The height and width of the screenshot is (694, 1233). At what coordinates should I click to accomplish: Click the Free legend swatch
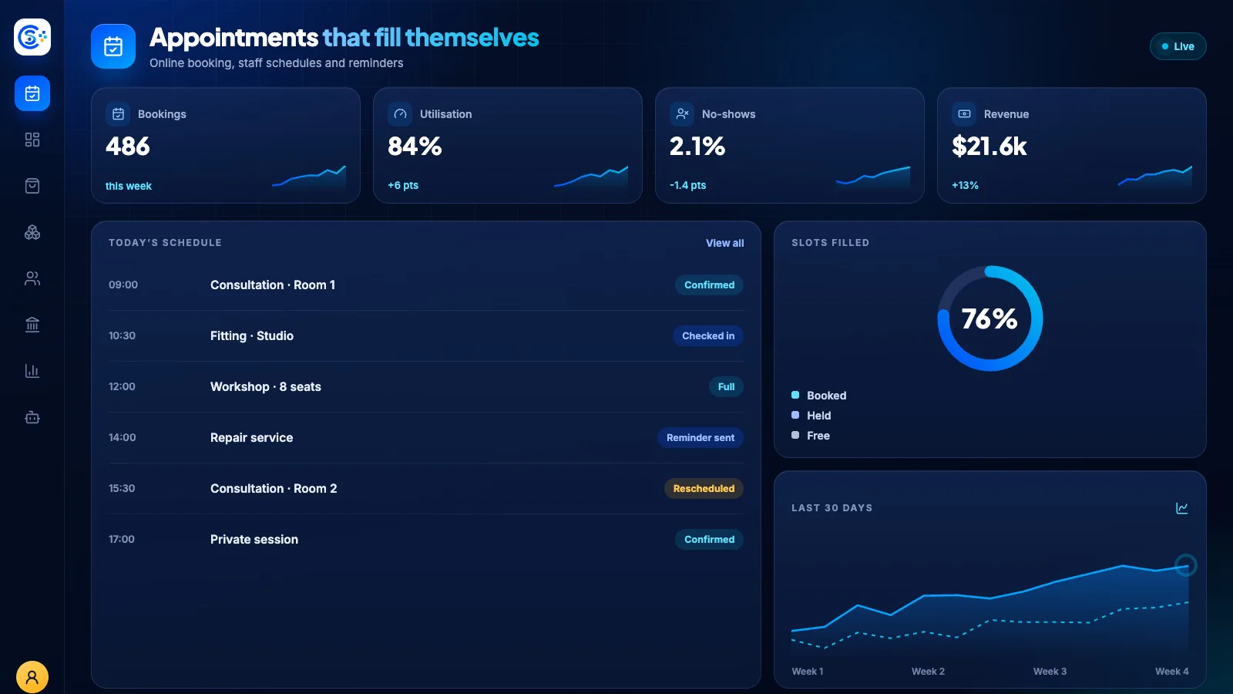[x=795, y=435]
